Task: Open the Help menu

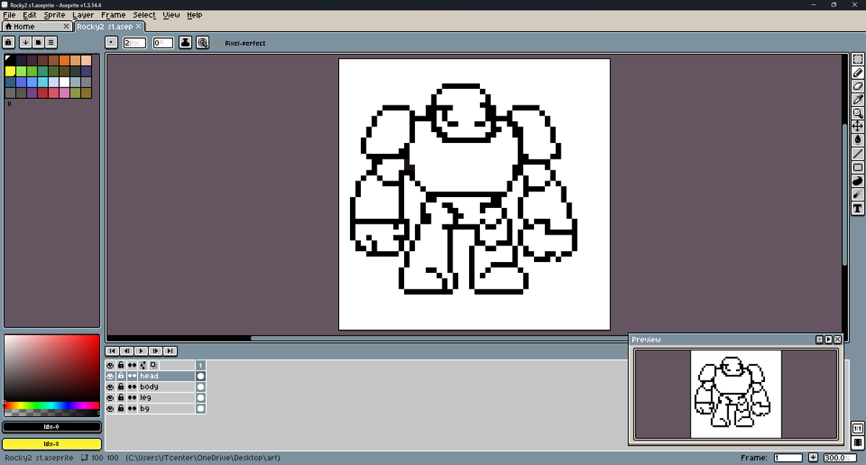Action: (195, 14)
